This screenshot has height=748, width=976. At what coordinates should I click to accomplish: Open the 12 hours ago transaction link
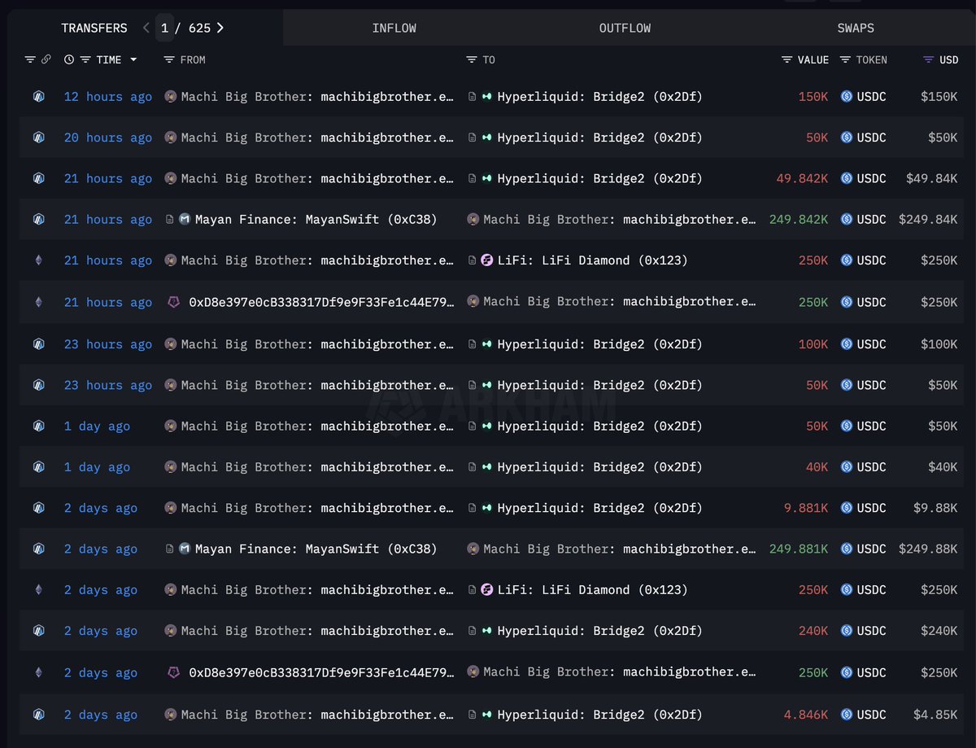tap(108, 96)
